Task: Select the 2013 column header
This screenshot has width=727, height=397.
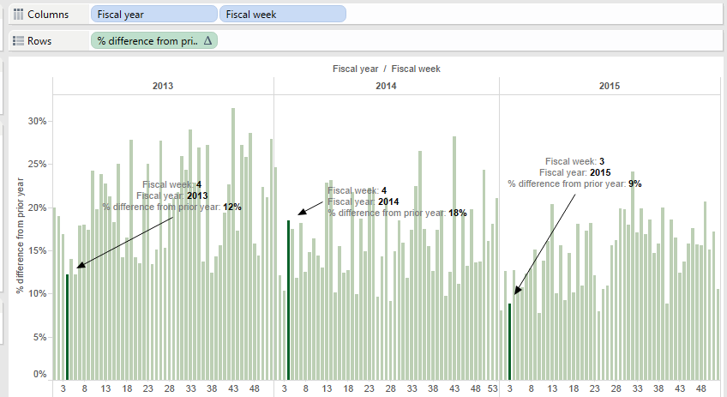Action: (163, 86)
